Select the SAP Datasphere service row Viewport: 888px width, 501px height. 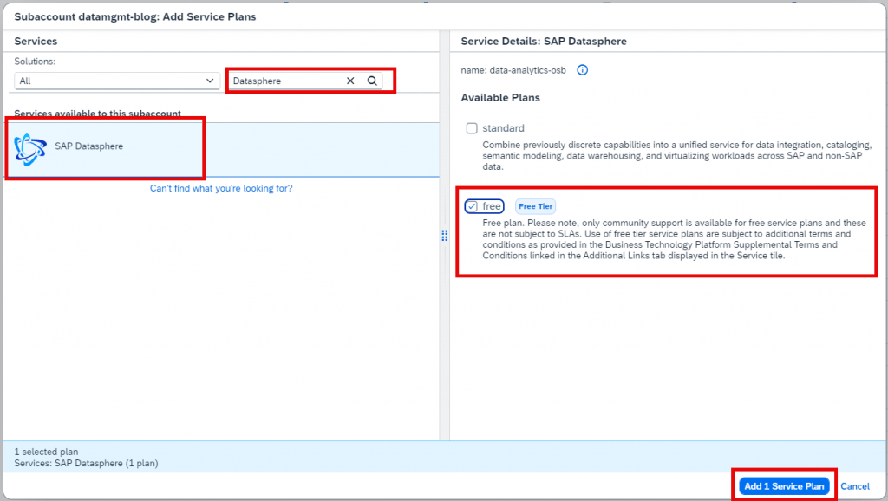(221, 150)
